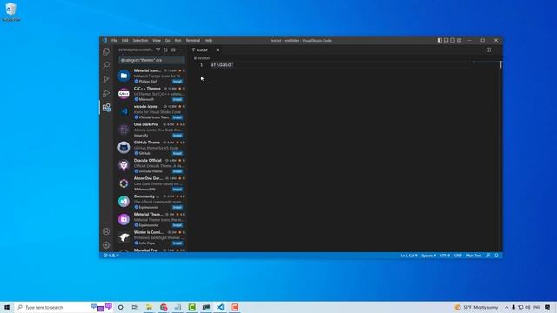Change encoding via UTF-8 status item
The image size is (557, 313).
tap(445, 256)
